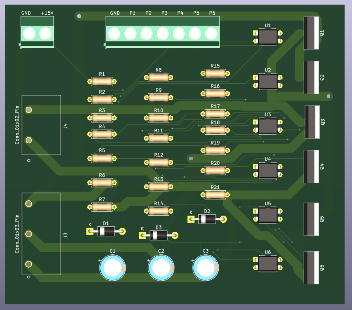Select the mounting hole at the top left
The image size is (352, 310).
[79, 16]
